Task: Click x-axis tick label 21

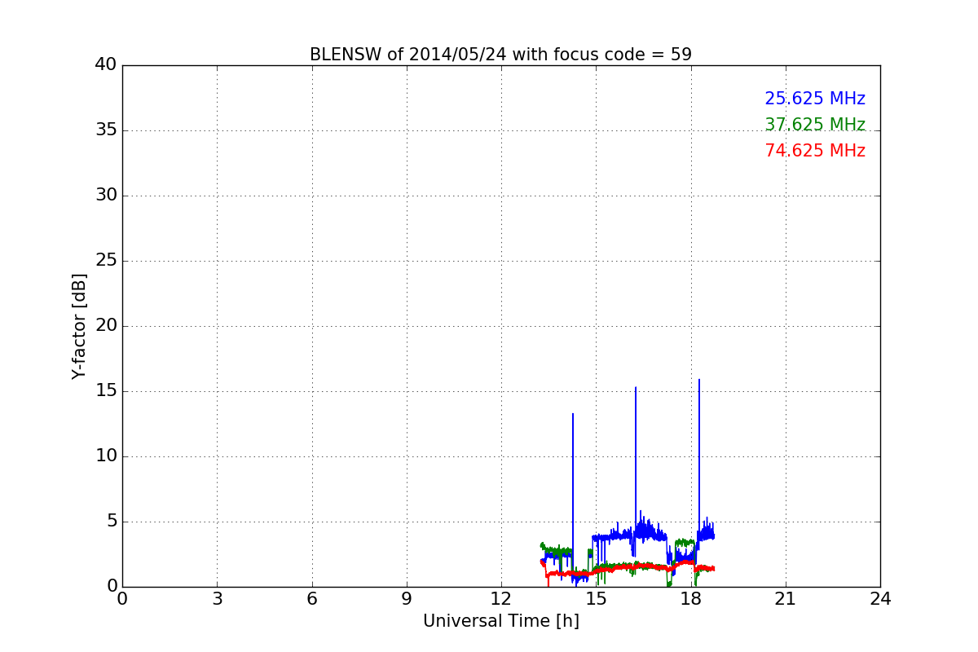Action: (x=786, y=599)
